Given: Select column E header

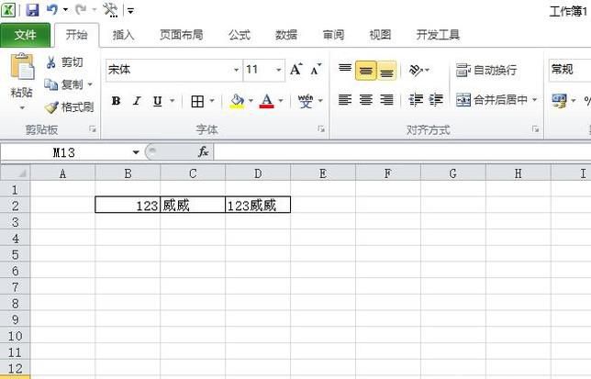Looking at the screenshot, I should click(323, 173).
